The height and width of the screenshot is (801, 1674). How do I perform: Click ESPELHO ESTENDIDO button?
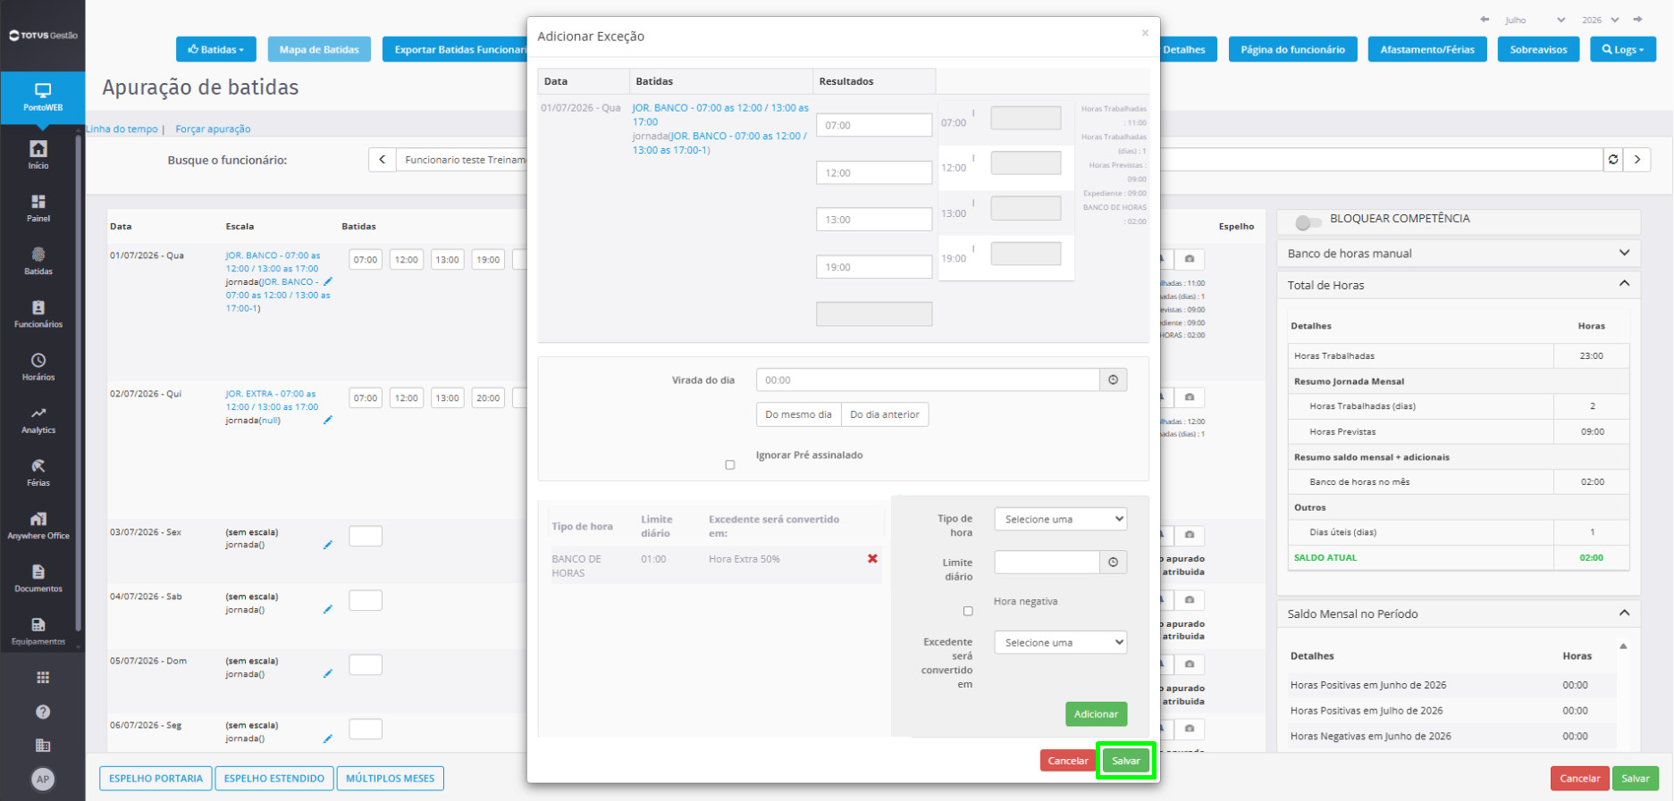273,779
